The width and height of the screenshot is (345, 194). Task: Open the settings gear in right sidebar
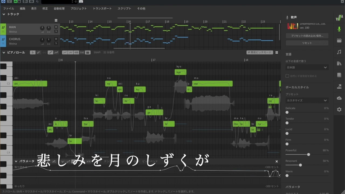pyautogui.click(x=339, y=109)
